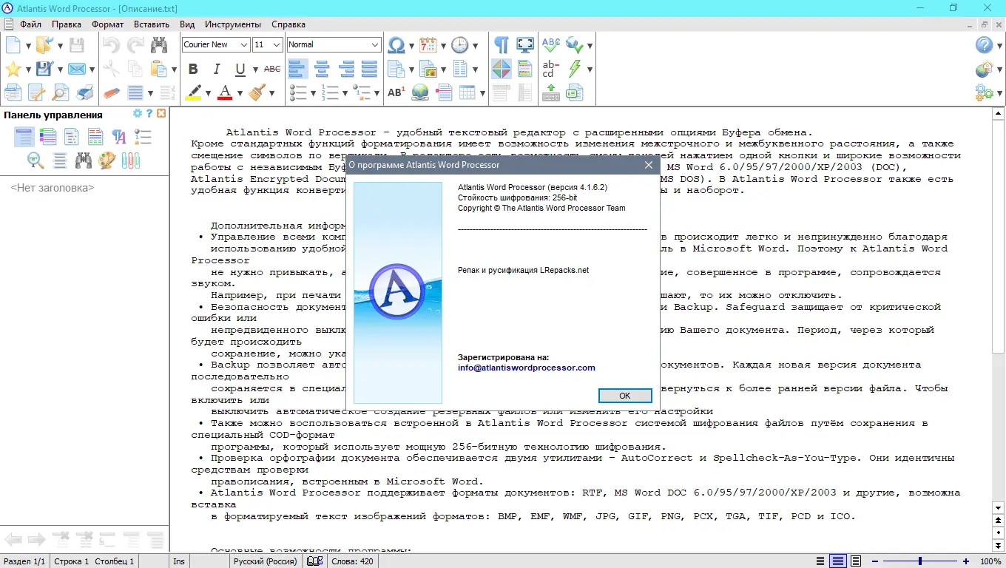Close the Панель управления panel

coord(161,114)
